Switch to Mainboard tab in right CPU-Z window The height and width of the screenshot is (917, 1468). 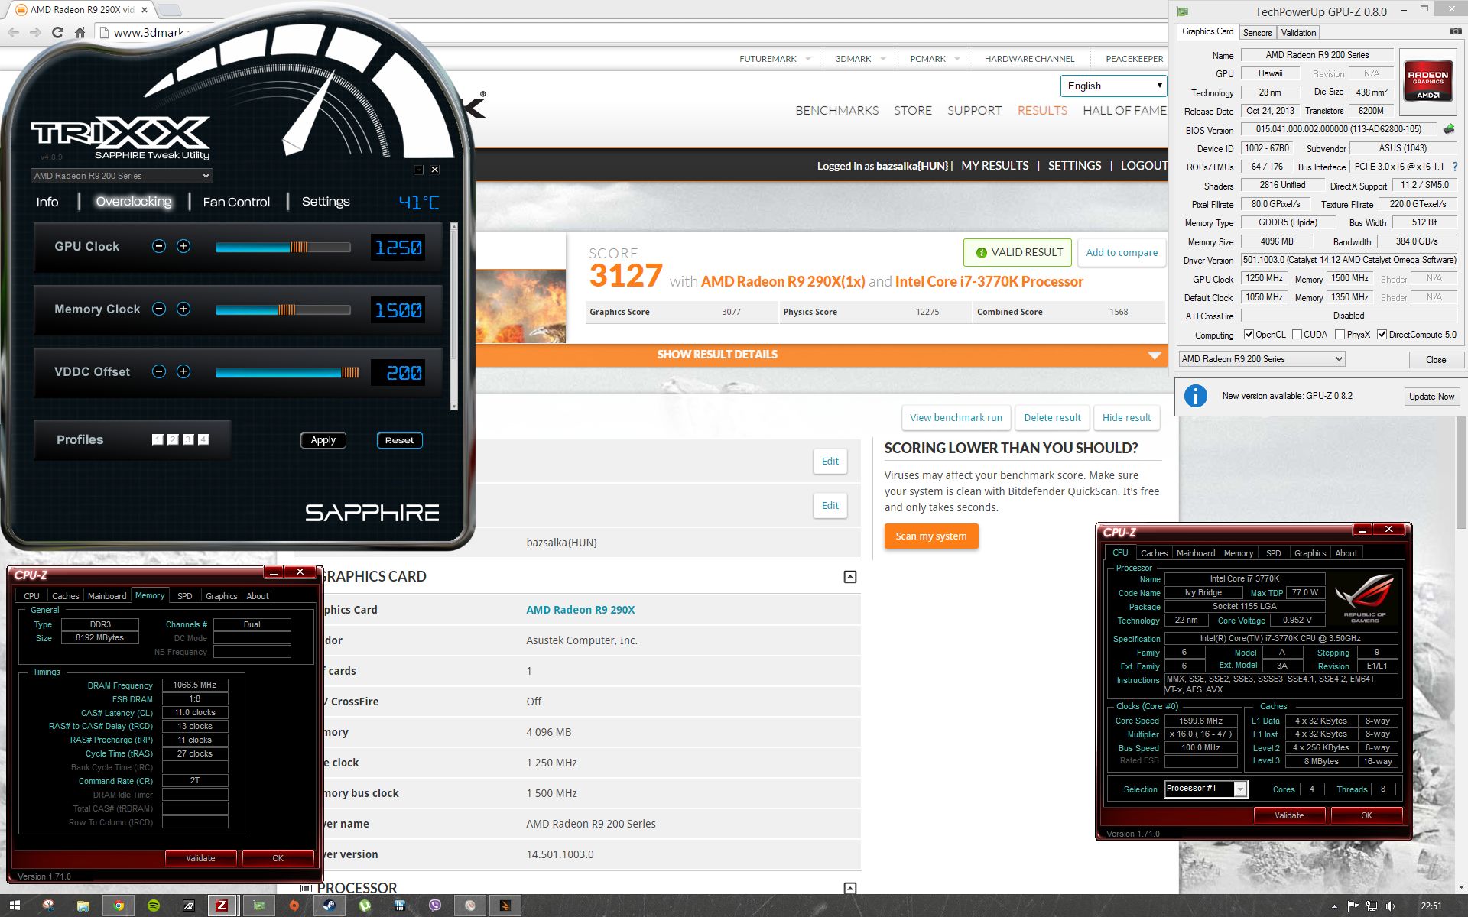pyautogui.click(x=1196, y=553)
